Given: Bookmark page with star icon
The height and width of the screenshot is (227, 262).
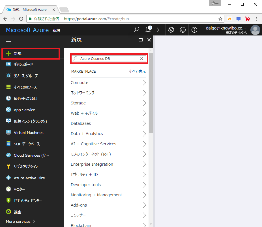Looking at the screenshot, I should click(220, 19).
